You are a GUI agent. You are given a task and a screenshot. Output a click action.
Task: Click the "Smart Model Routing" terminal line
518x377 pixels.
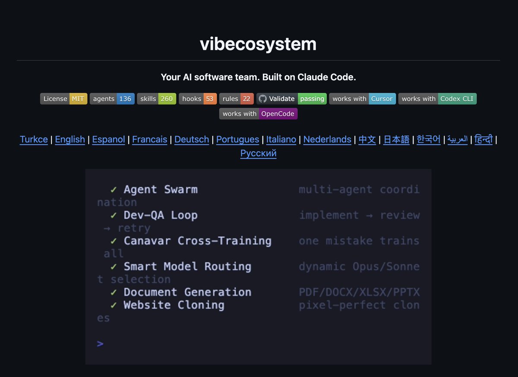coord(187,266)
